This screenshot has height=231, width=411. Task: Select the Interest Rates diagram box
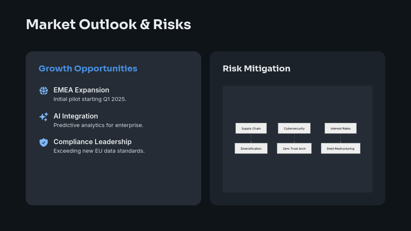coord(340,128)
